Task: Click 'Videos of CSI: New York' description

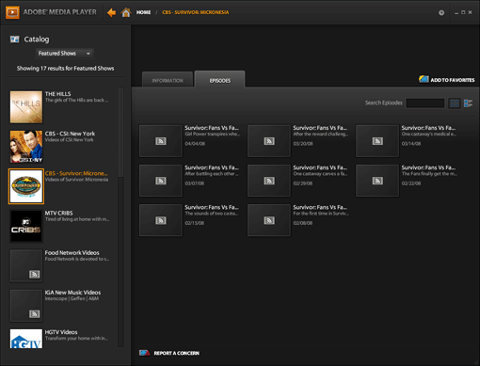Action: (69, 140)
